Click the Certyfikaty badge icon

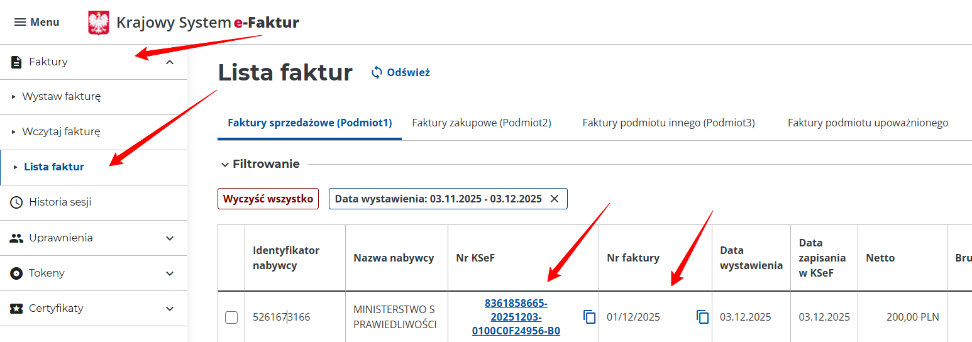16,309
